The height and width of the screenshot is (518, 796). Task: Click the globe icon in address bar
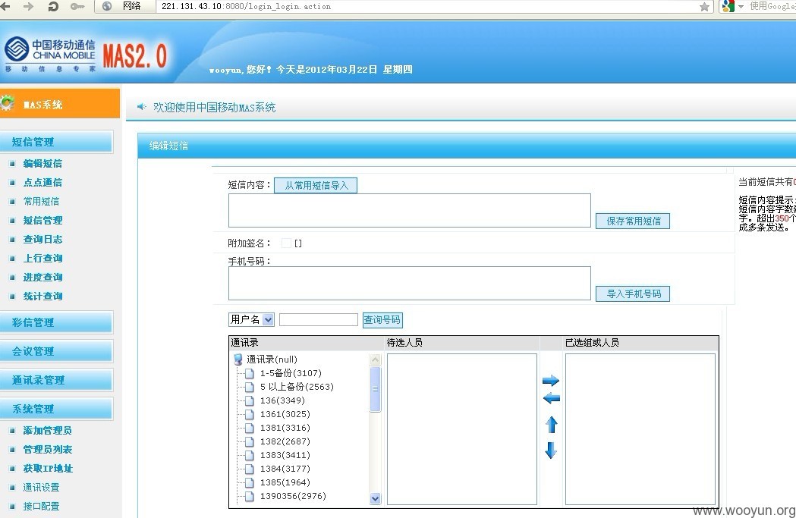click(x=107, y=6)
